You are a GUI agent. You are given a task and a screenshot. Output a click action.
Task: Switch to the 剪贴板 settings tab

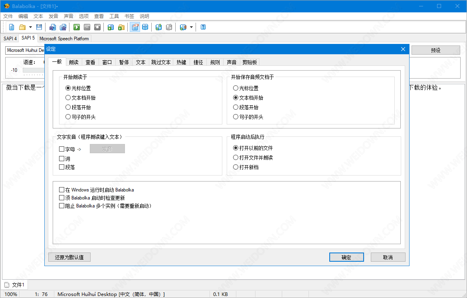point(249,62)
